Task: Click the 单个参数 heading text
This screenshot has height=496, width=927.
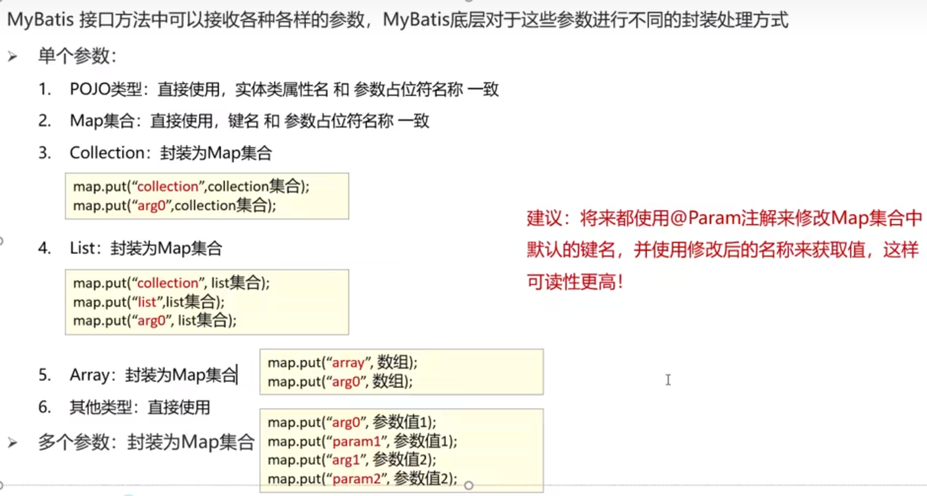Action: tap(77, 56)
